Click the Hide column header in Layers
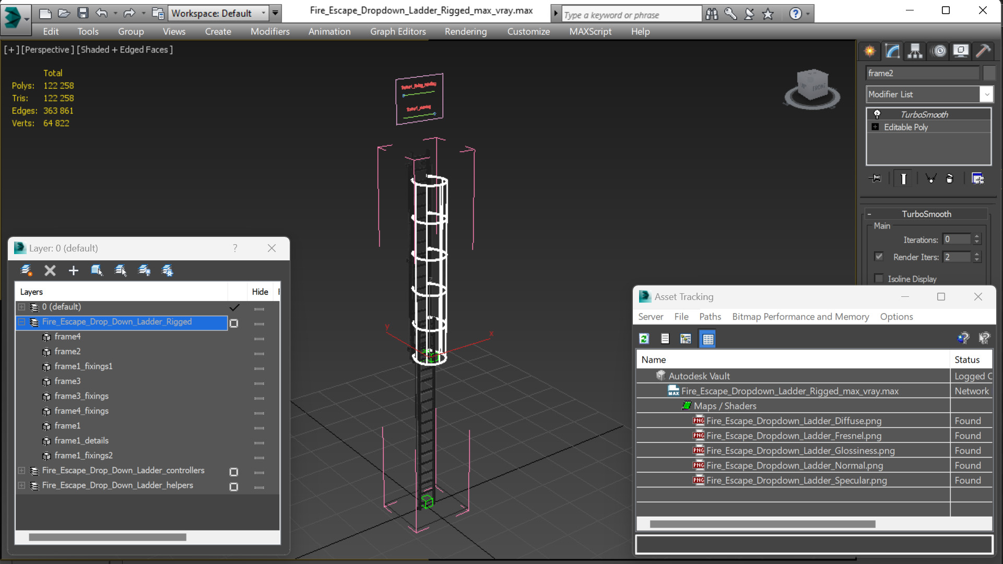Screen dimensions: 1003x564 click(x=259, y=292)
